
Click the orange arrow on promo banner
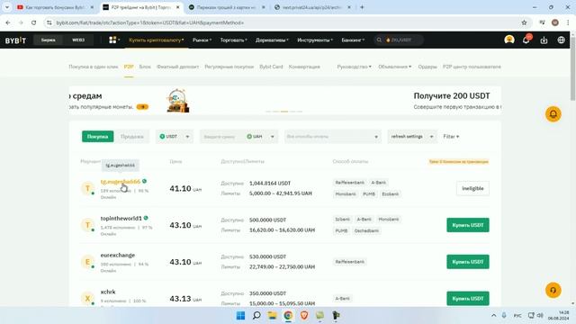pyautogui.click(x=142, y=107)
